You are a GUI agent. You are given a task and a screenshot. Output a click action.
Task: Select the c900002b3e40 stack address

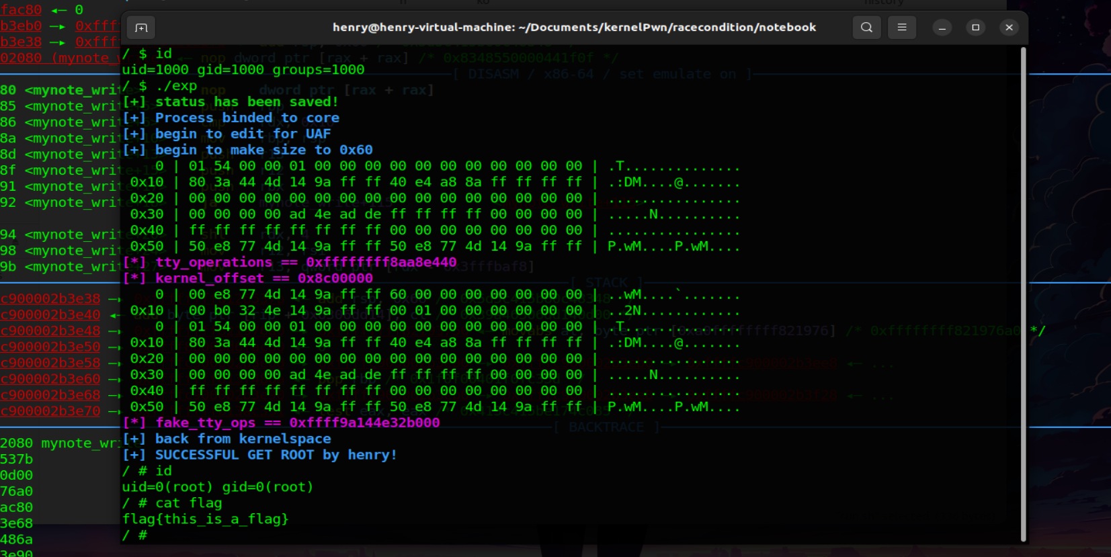50,314
